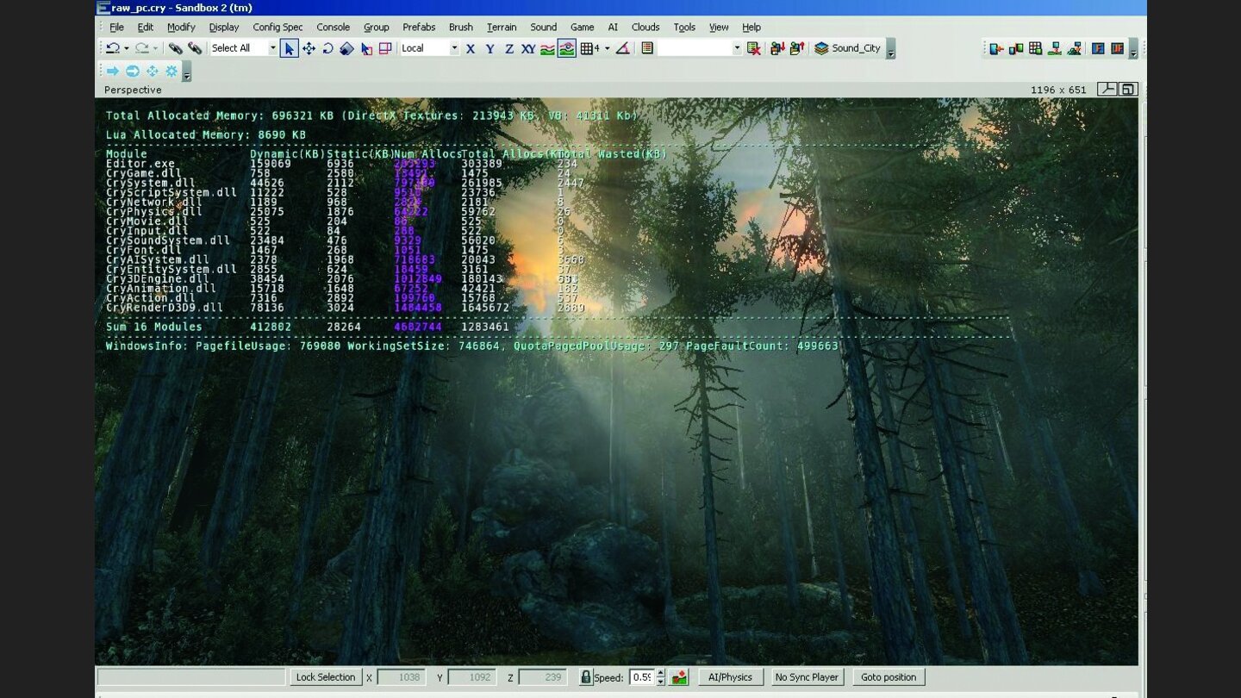Activate the Scale tool
This screenshot has height=698, width=1241.
(x=346, y=48)
